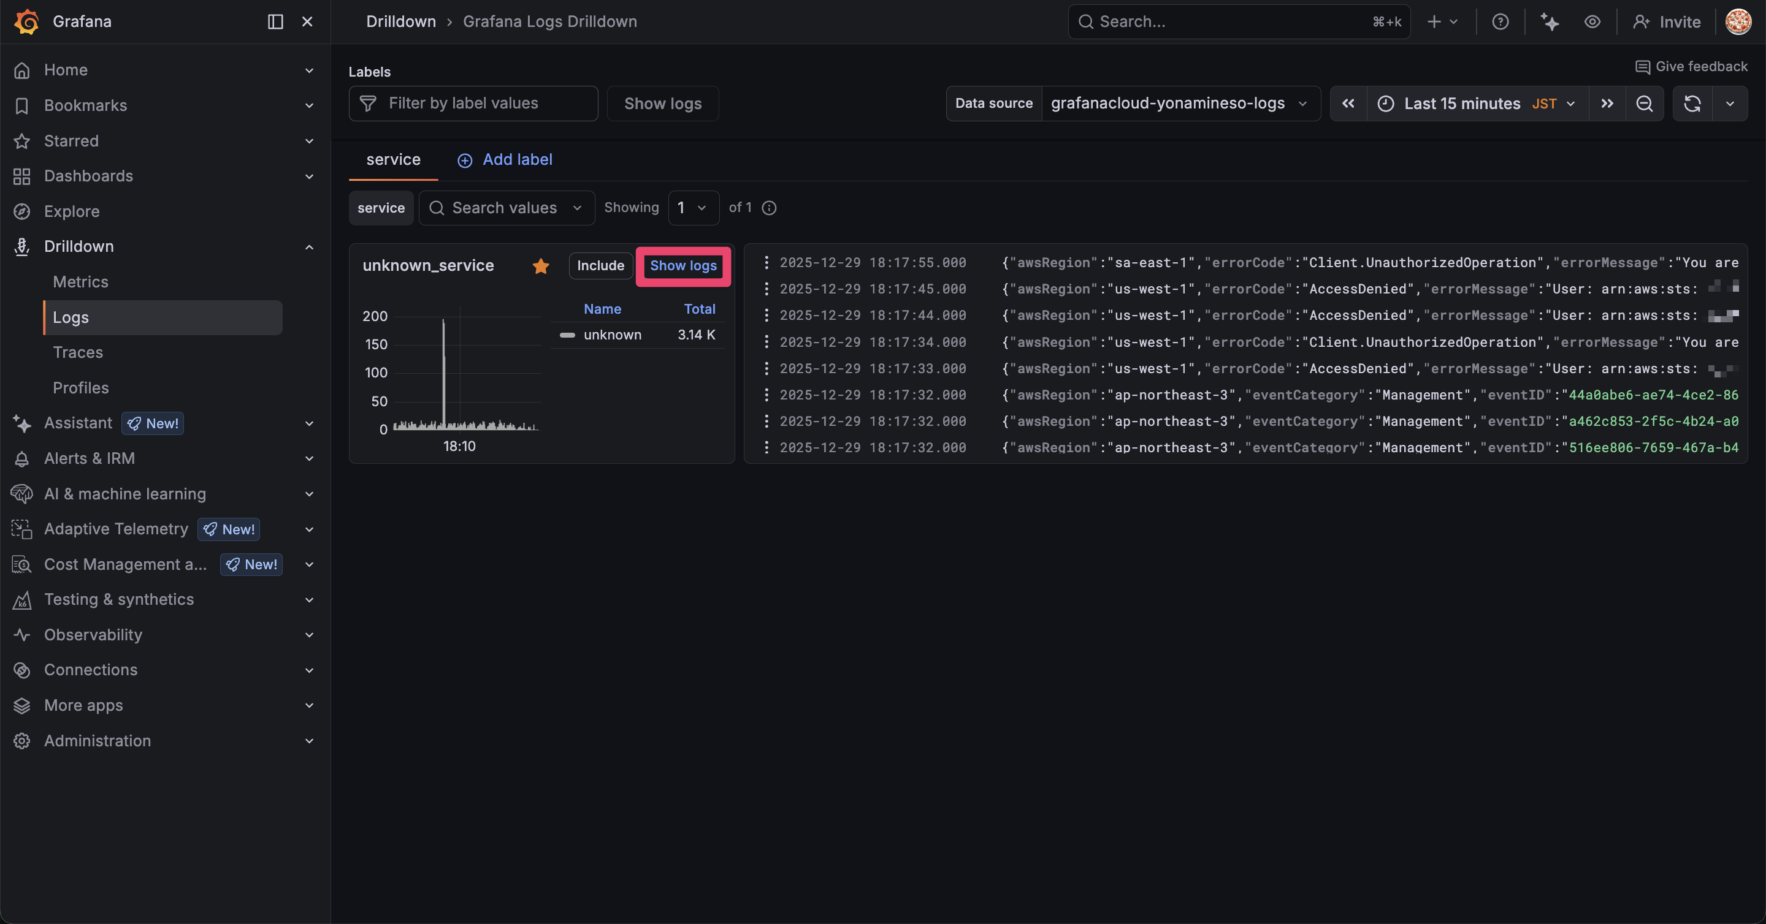
Task: Click Show logs for unknown_service
Action: [x=683, y=266]
